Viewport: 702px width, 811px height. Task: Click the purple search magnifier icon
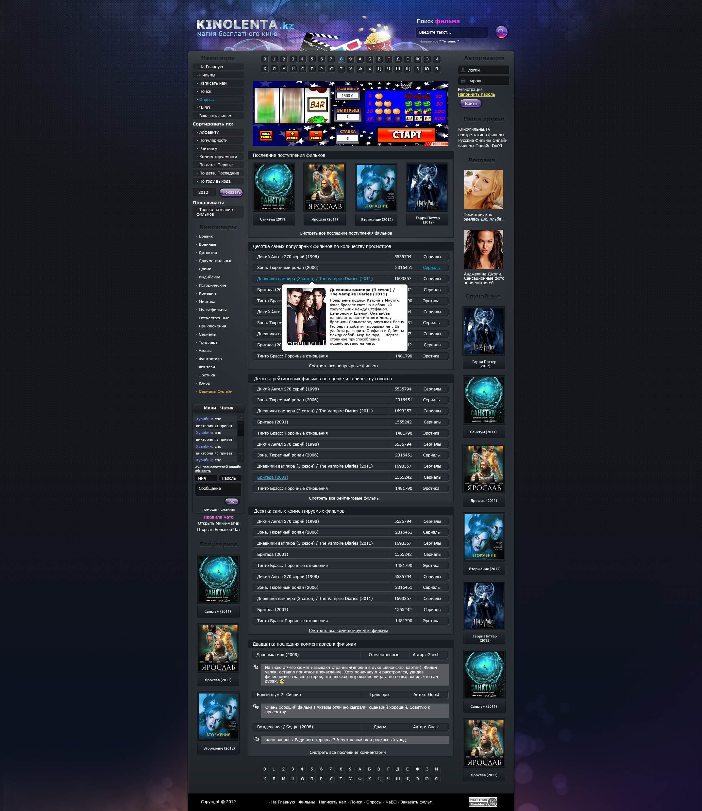[x=501, y=32]
